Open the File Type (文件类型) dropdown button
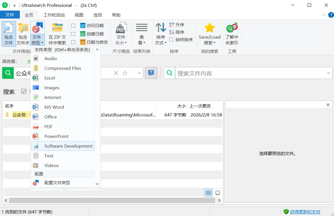Screen dimensions: 334x216 (x=37, y=34)
